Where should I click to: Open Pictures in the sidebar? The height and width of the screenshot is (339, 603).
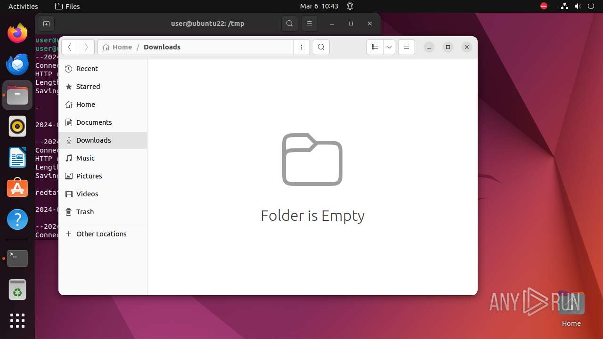[103, 176]
